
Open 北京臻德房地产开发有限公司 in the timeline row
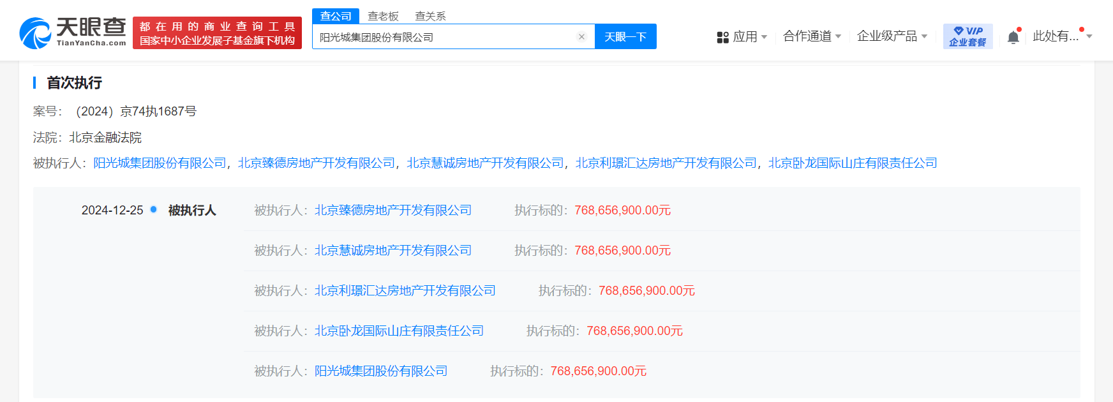point(393,211)
